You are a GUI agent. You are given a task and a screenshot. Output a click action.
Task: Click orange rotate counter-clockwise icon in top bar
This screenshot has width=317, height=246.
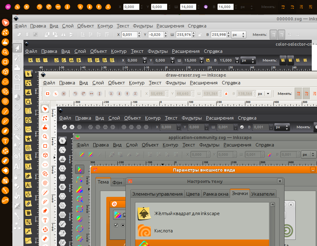click(x=40, y=7)
